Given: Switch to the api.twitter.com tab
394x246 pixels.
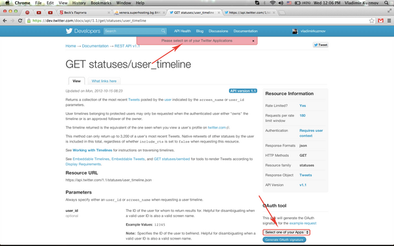Looking at the screenshot, I should click(x=249, y=12).
